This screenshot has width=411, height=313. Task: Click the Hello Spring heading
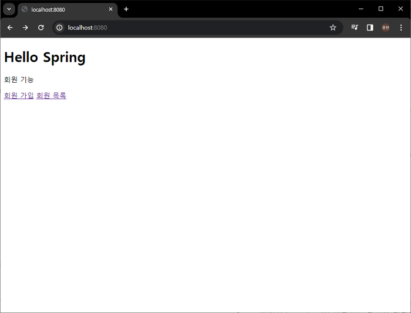(45, 57)
